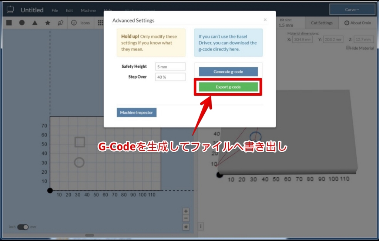379x241 pixels.
Task: Open the Icons library
Action: click(x=80, y=23)
